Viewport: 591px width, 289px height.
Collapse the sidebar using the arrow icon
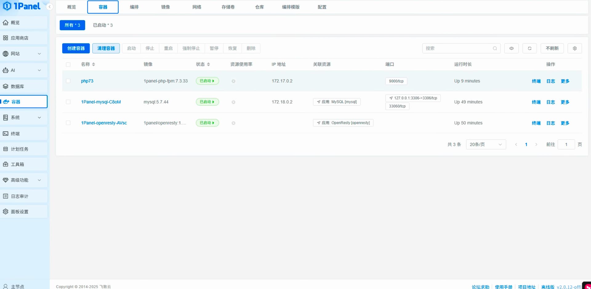pos(49,6)
